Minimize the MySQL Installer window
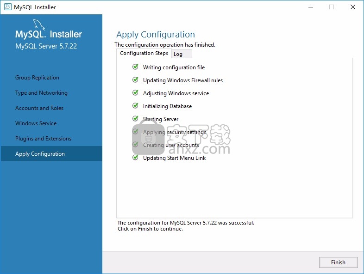 (x=311, y=7)
